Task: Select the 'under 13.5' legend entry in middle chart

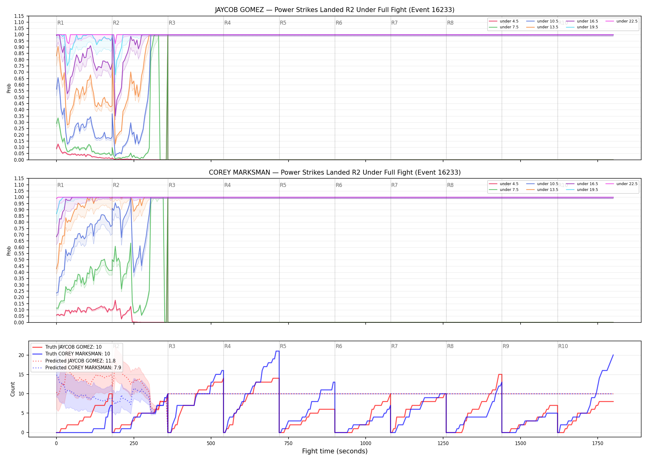Action: pos(542,190)
